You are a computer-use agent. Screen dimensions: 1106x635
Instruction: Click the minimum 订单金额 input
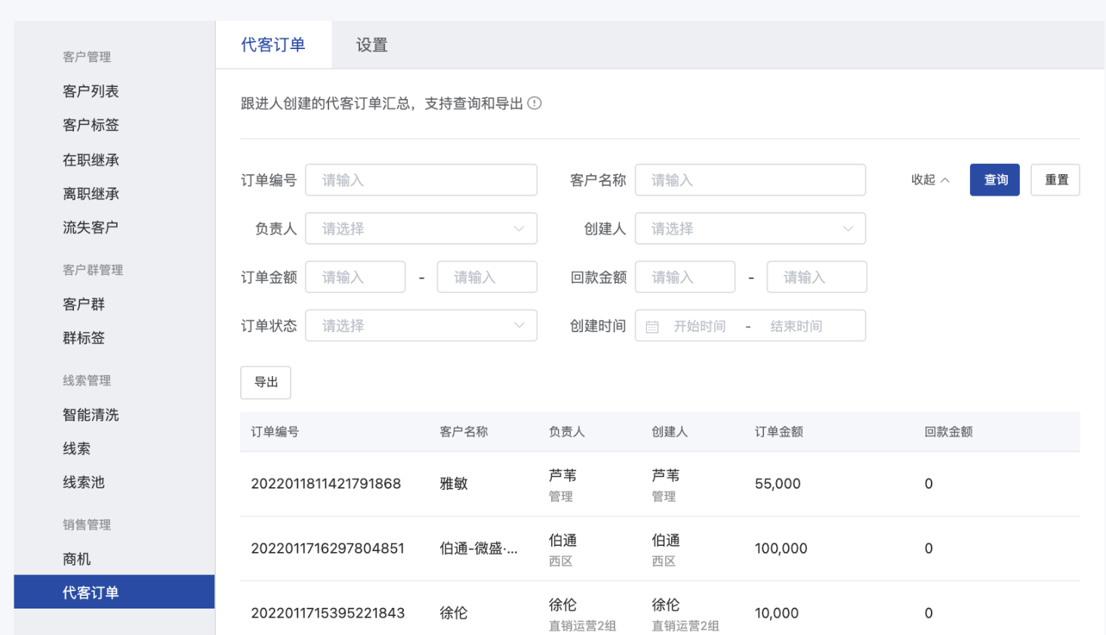click(356, 277)
